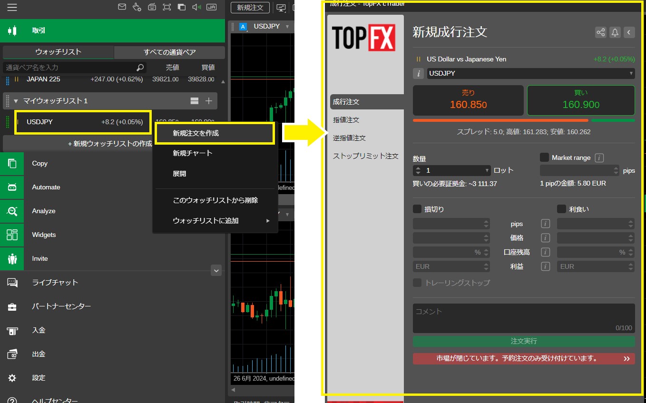Open the Widgets section

(112, 235)
